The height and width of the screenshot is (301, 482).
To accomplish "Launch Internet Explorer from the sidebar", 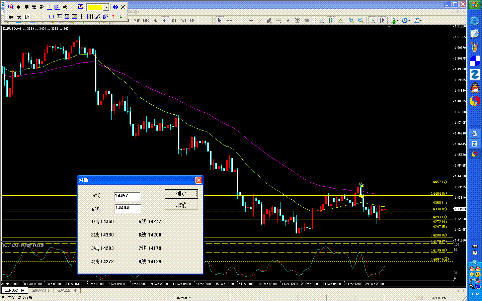I will 475,21.
